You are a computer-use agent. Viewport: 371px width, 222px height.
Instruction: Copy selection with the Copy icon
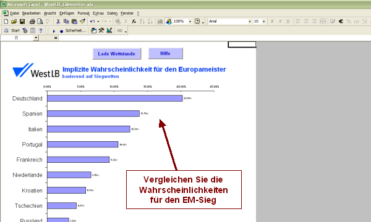[x=66, y=22]
